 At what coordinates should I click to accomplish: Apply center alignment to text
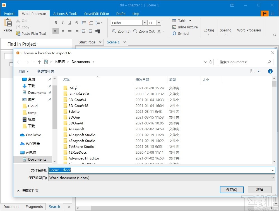pos(62,31)
